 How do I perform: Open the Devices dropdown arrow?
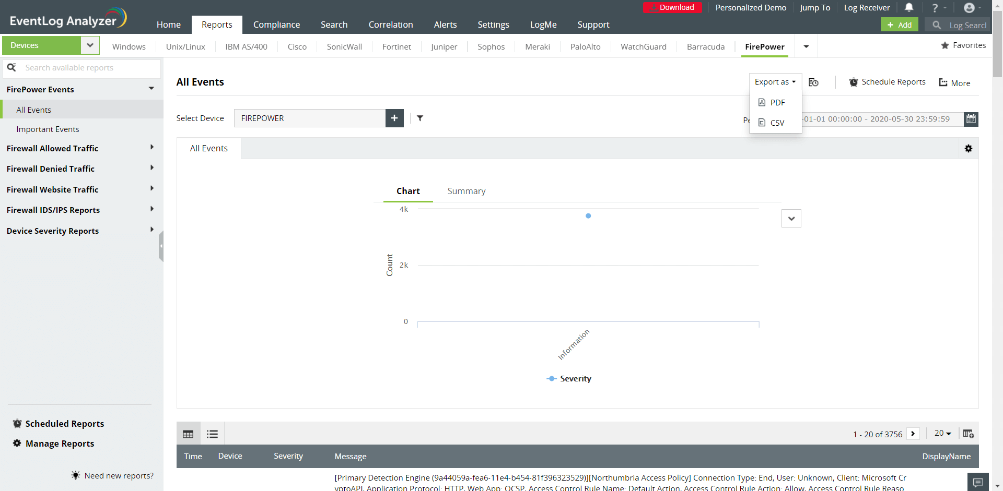pyautogui.click(x=90, y=45)
